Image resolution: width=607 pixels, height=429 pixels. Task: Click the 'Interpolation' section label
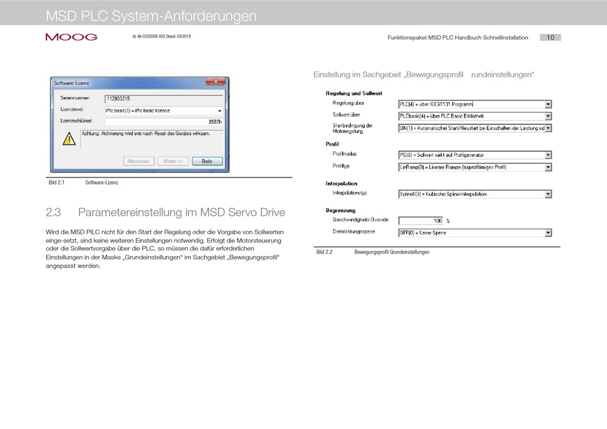[x=341, y=183]
